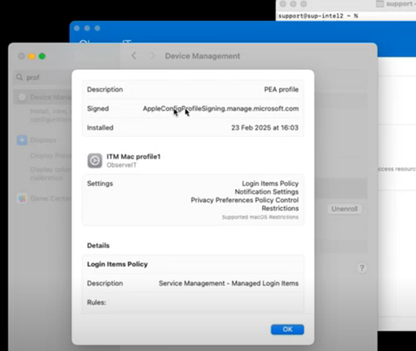Click 'Restrictions' in the Settings list
The height and width of the screenshot is (351, 416).
click(280, 208)
